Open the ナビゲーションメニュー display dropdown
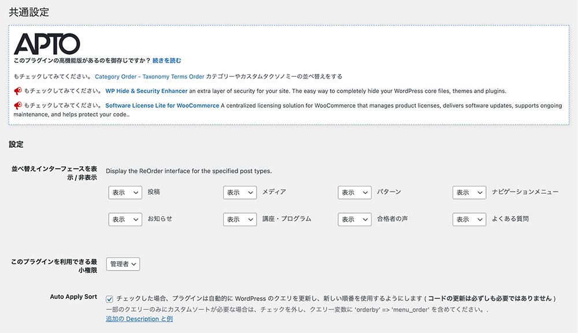578x333 pixels. (x=469, y=192)
